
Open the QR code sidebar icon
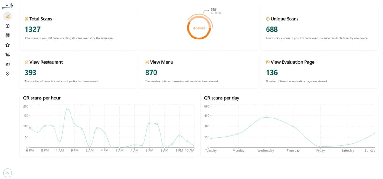pos(8,35)
